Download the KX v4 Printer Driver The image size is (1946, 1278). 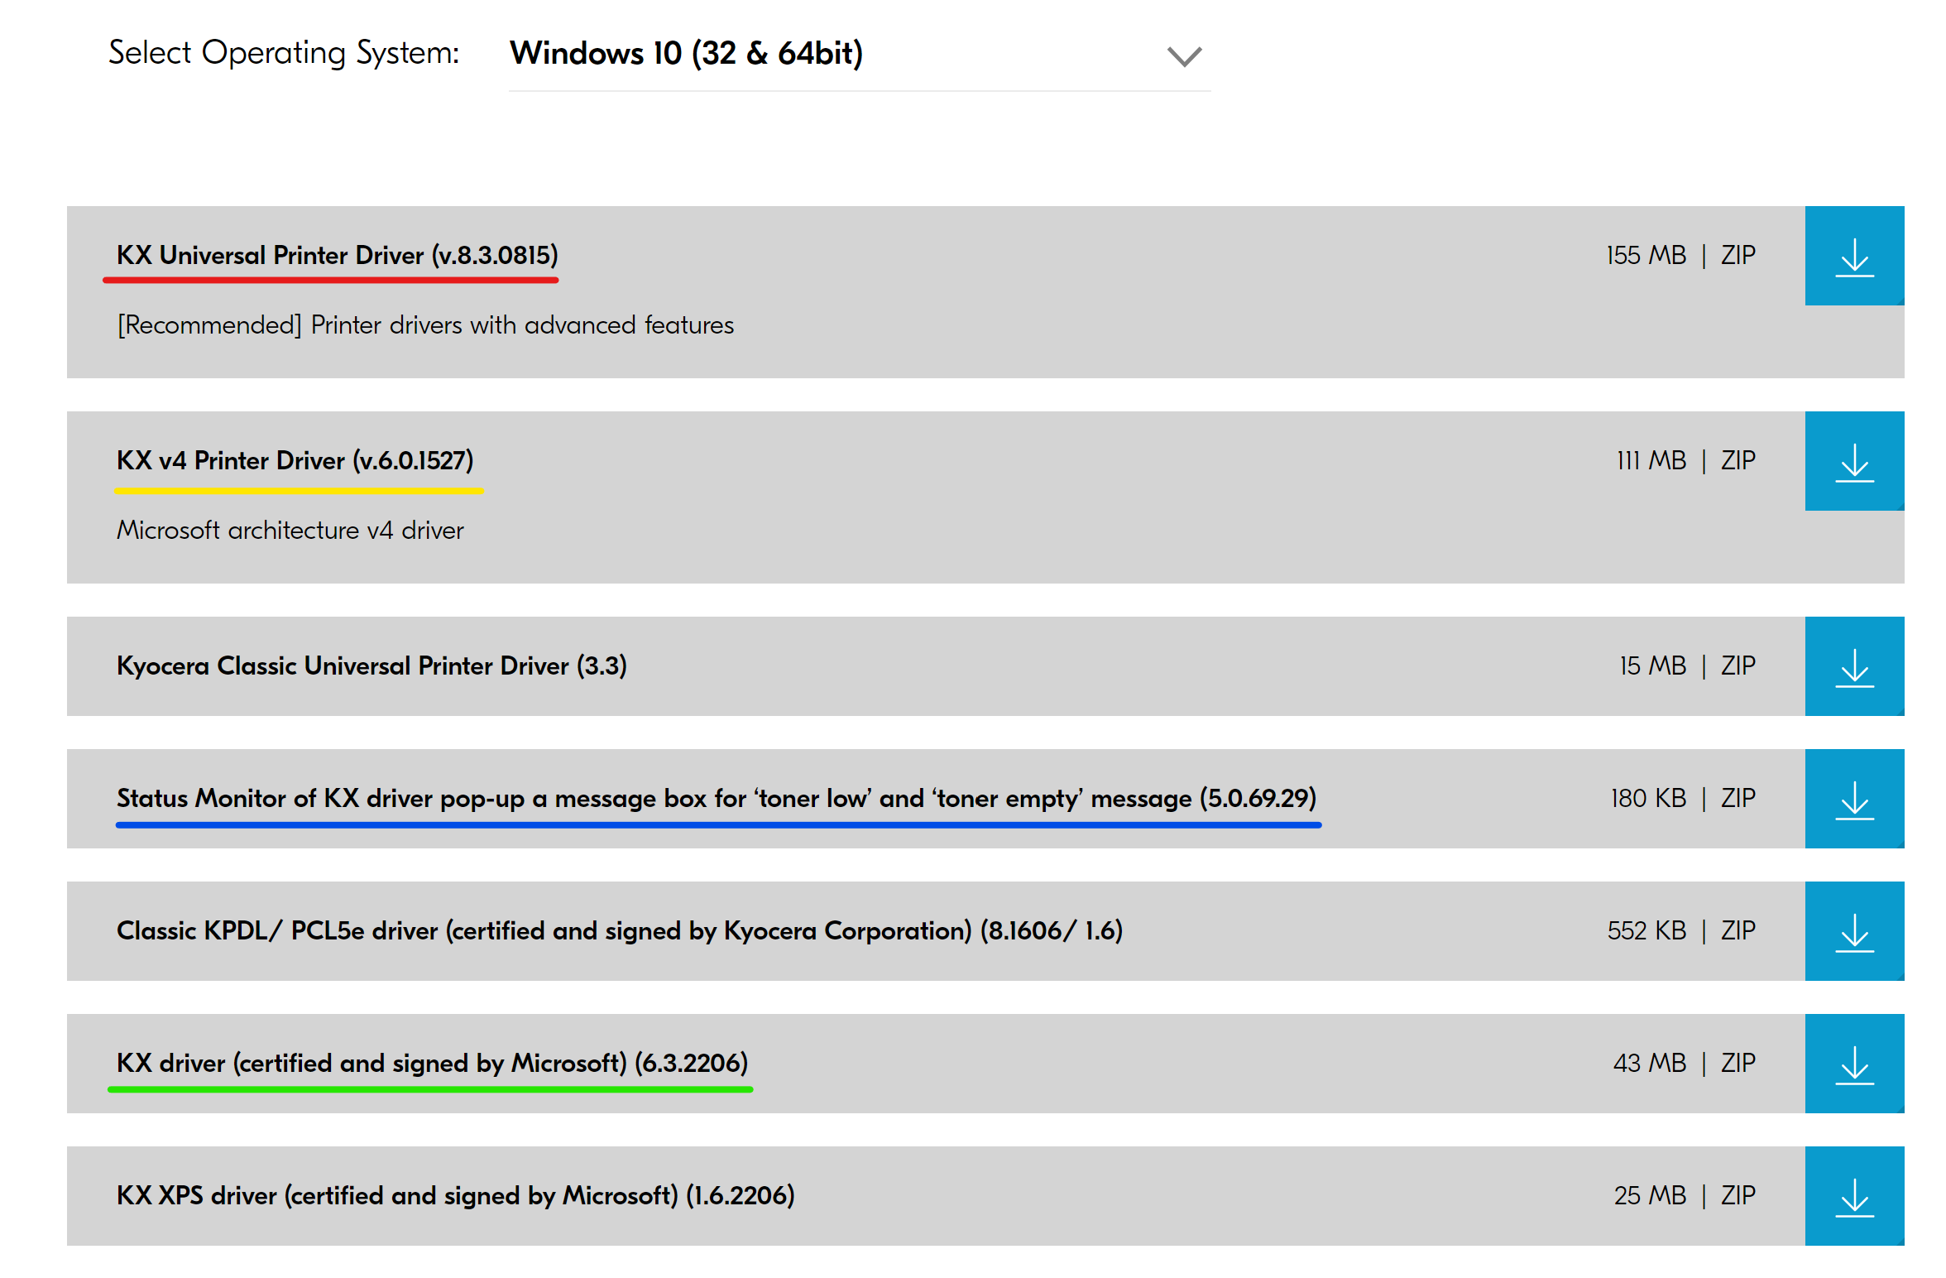[1853, 461]
